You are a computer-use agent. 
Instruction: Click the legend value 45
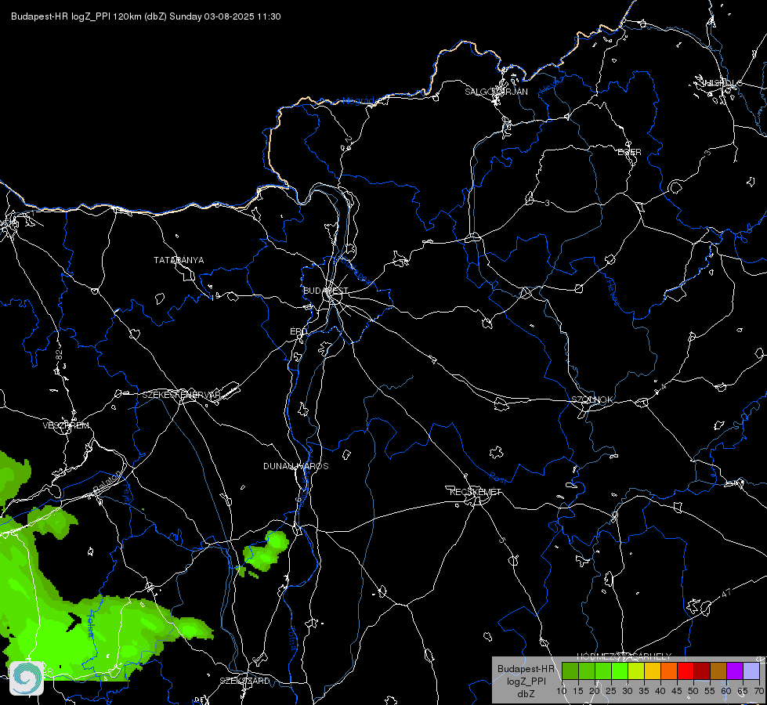pos(676,691)
